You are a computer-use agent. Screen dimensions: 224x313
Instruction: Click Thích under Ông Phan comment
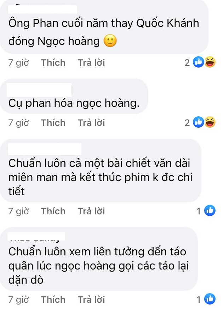53,63
